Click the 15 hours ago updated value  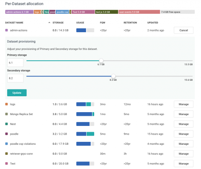point(155,134)
